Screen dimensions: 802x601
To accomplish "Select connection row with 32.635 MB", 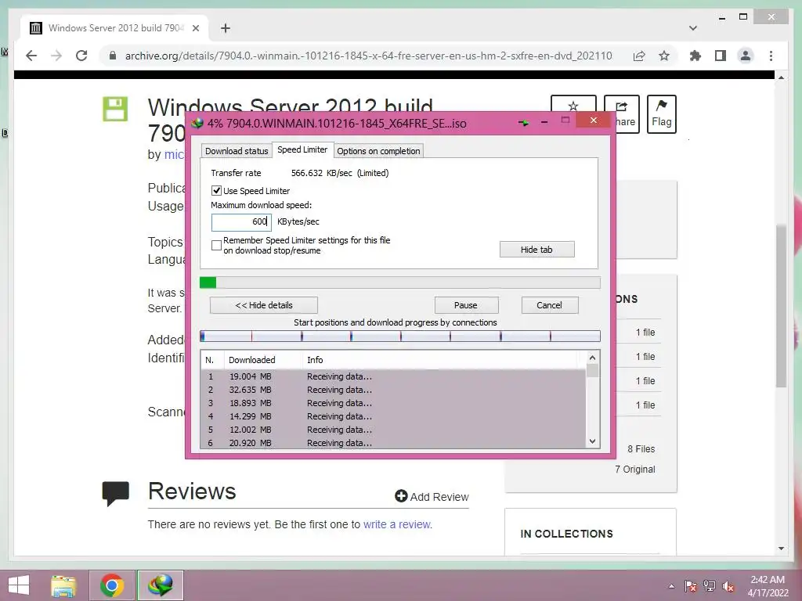I will pyautogui.click(x=393, y=390).
